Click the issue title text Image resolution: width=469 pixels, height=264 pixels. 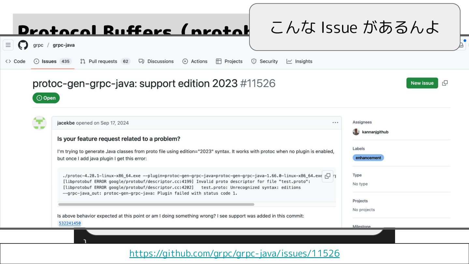coord(135,83)
